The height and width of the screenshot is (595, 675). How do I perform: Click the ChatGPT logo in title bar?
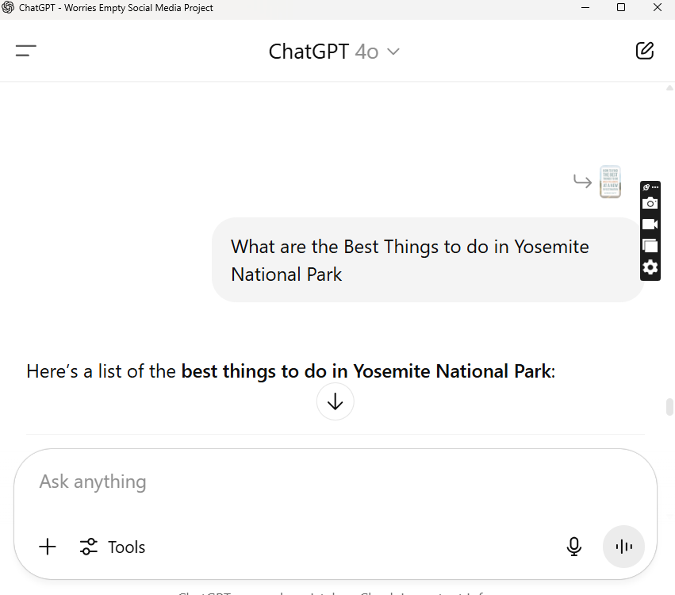[x=8, y=7]
